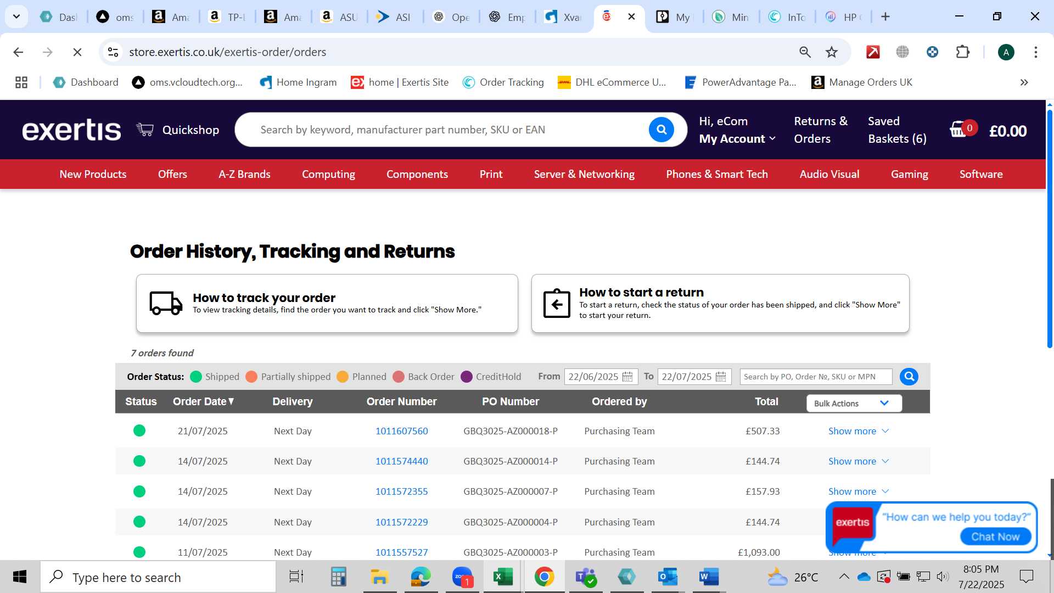
Task: Show hidden system tray icons
Action: pyautogui.click(x=844, y=577)
